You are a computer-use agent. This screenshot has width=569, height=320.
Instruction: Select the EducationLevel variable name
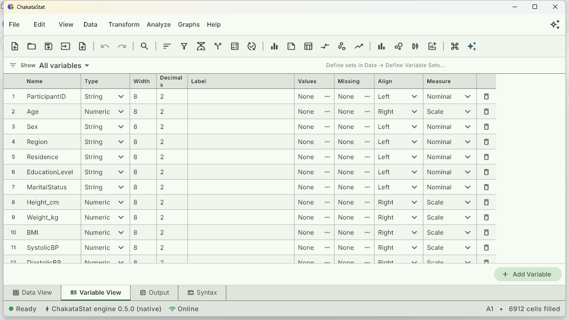[x=50, y=172]
